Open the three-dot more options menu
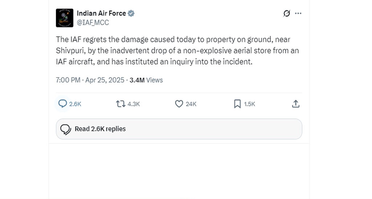 tap(298, 13)
